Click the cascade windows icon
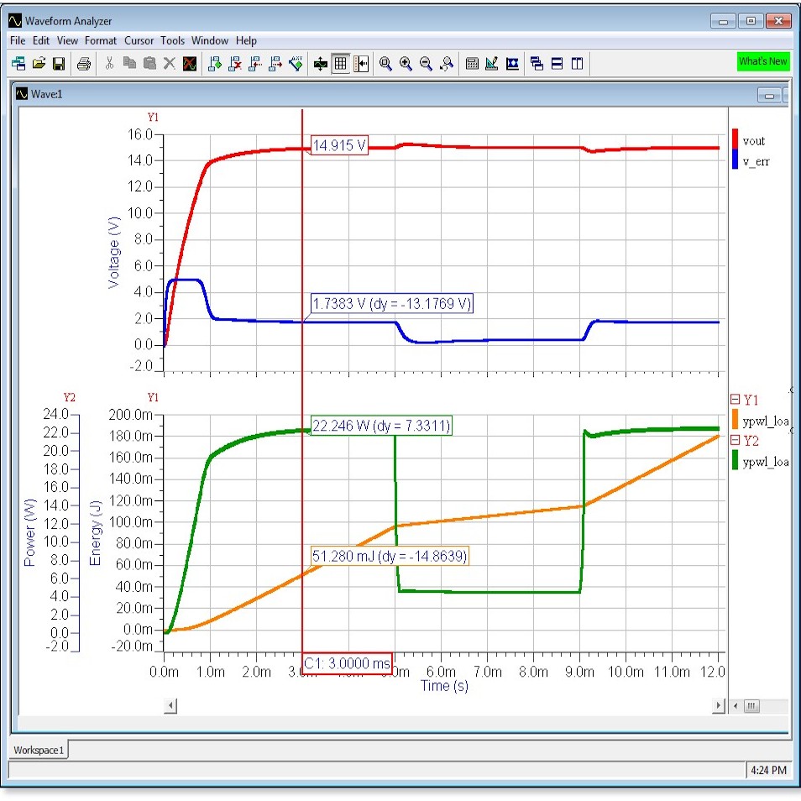The image size is (801, 801). click(537, 64)
